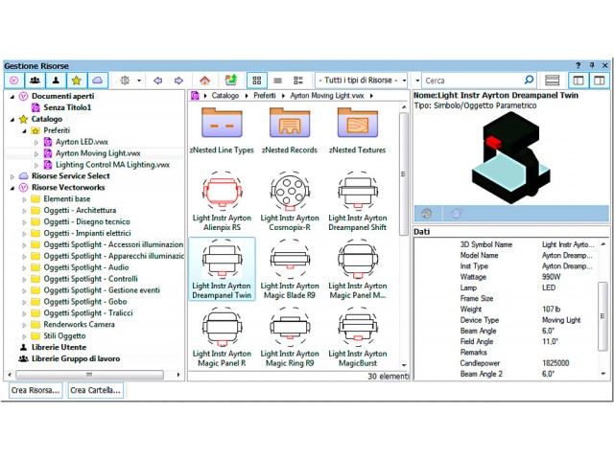Screen dimensions: 614x460
Task: Switch to list view
Action: pos(277,80)
